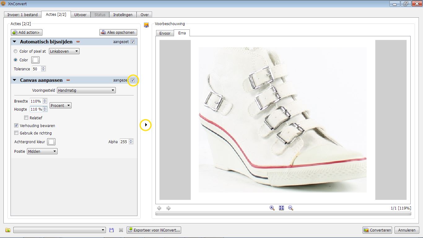This screenshot has height=238, width=423.
Task: Click into the Alpha 255 field
Action: [124, 142]
